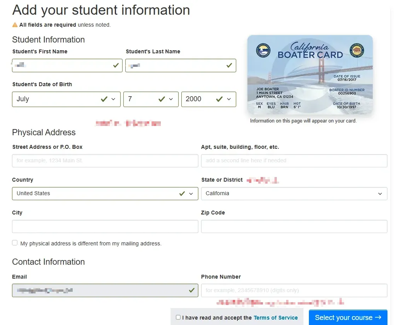Expand the State or District dropdown

294,194
